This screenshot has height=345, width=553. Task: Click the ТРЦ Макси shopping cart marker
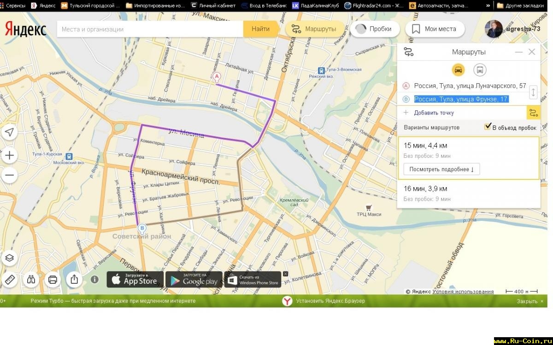369,207
